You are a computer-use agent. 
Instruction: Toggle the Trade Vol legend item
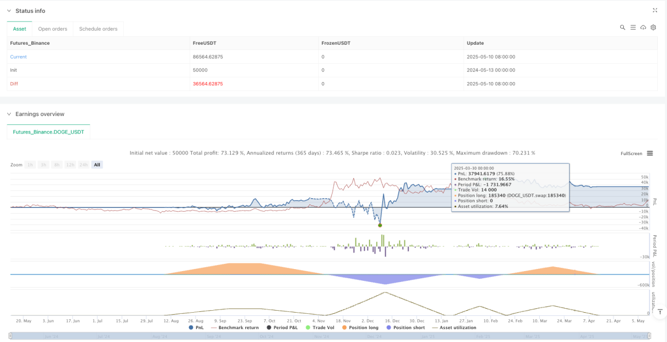pos(320,328)
